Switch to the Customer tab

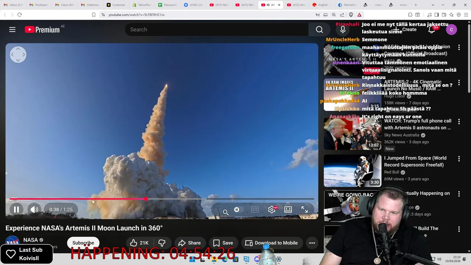click(116, 5)
